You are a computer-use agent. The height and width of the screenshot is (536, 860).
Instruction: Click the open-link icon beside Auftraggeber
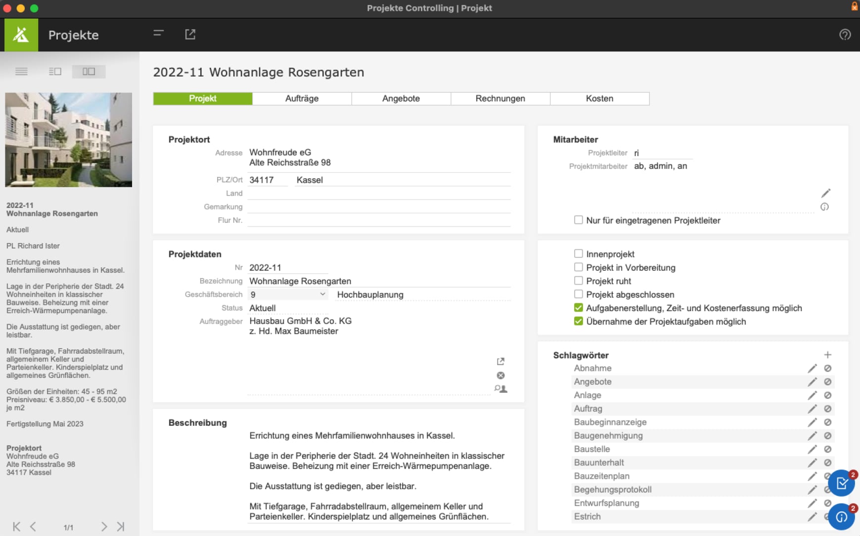click(x=501, y=361)
